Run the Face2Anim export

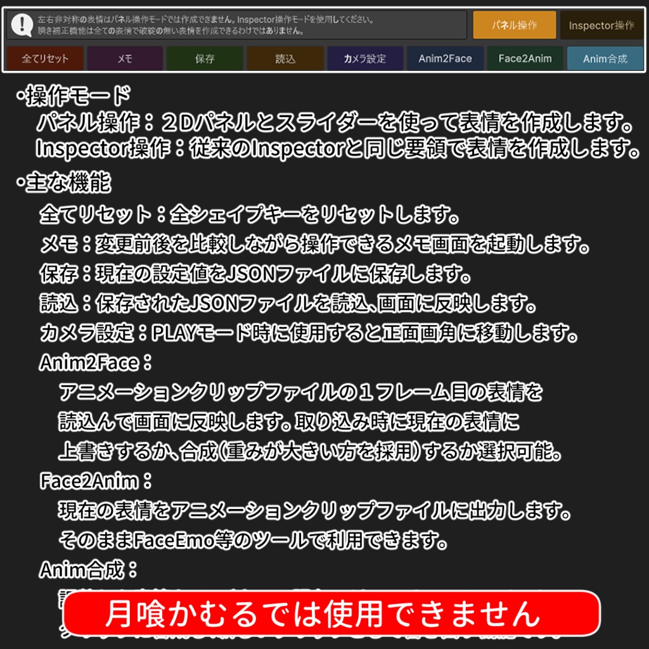tap(525, 59)
